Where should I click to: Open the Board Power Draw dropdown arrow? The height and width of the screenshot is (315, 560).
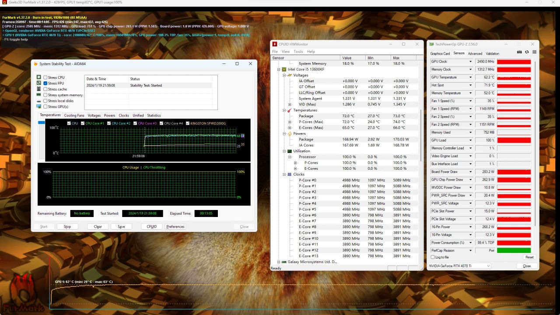[471, 172]
